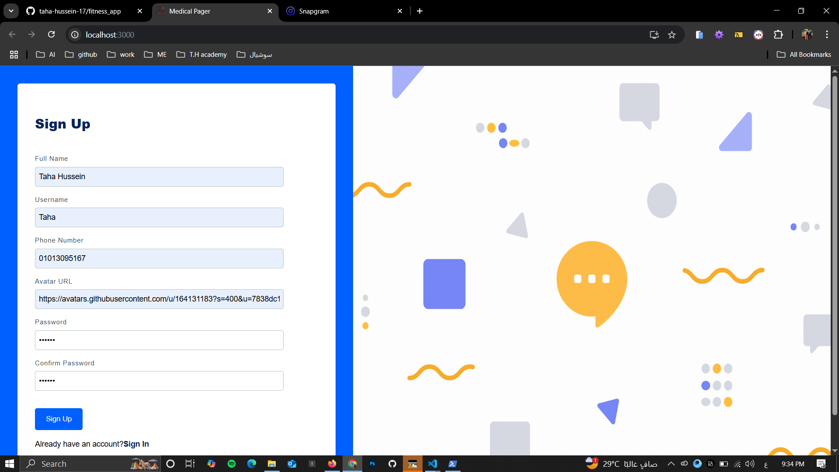Image resolution: width=839 pixels, height=472 pixels.
Task: Reload the current page
Action: [x=51, y=35]
